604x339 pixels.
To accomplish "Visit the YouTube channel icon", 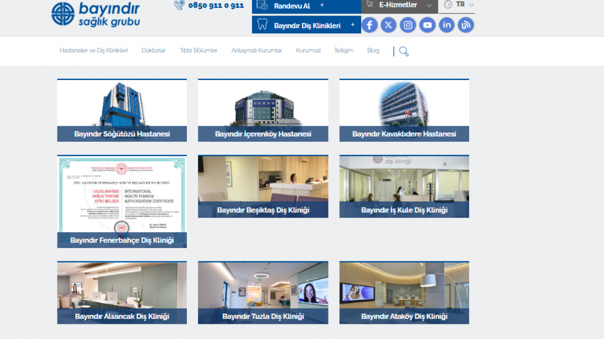I will coord(427,25).
